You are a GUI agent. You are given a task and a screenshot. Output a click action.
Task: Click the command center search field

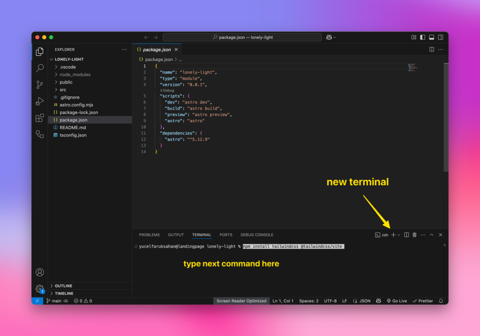[x=242, y=37]
